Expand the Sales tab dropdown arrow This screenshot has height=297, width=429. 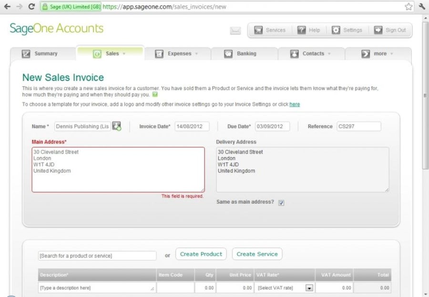tap(124, 54)
